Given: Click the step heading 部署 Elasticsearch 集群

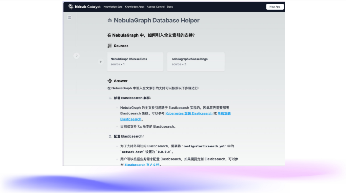Looking at the screenshot, I should point(132,98).
